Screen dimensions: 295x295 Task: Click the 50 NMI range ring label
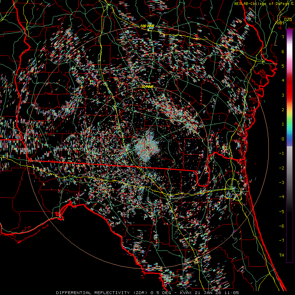point(147,87)
